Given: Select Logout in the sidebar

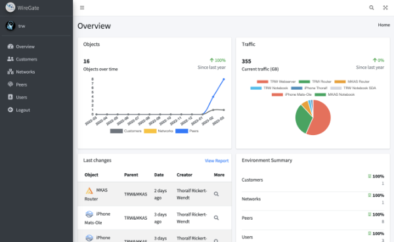Looking at the screenshot, I should click(23, 110).
